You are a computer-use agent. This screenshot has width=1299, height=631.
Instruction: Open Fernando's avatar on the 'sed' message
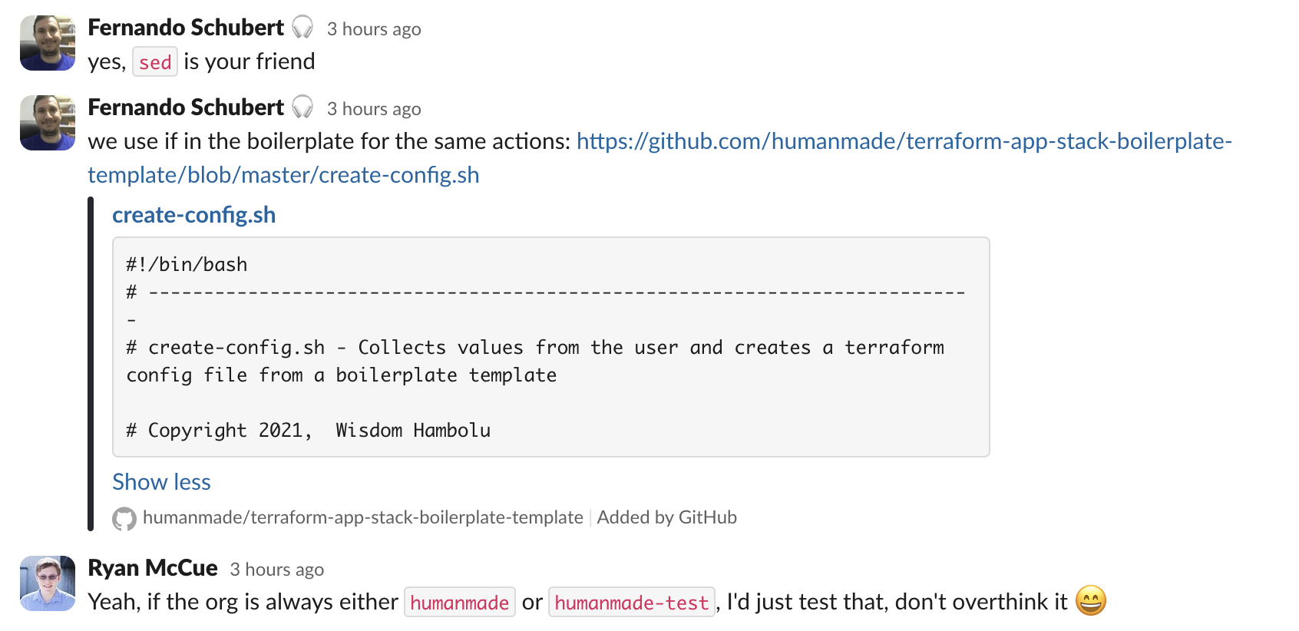pos(48,43)
